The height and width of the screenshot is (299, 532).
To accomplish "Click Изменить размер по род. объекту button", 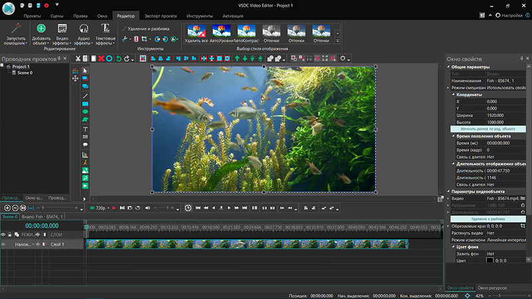I will tap(488, 129).
